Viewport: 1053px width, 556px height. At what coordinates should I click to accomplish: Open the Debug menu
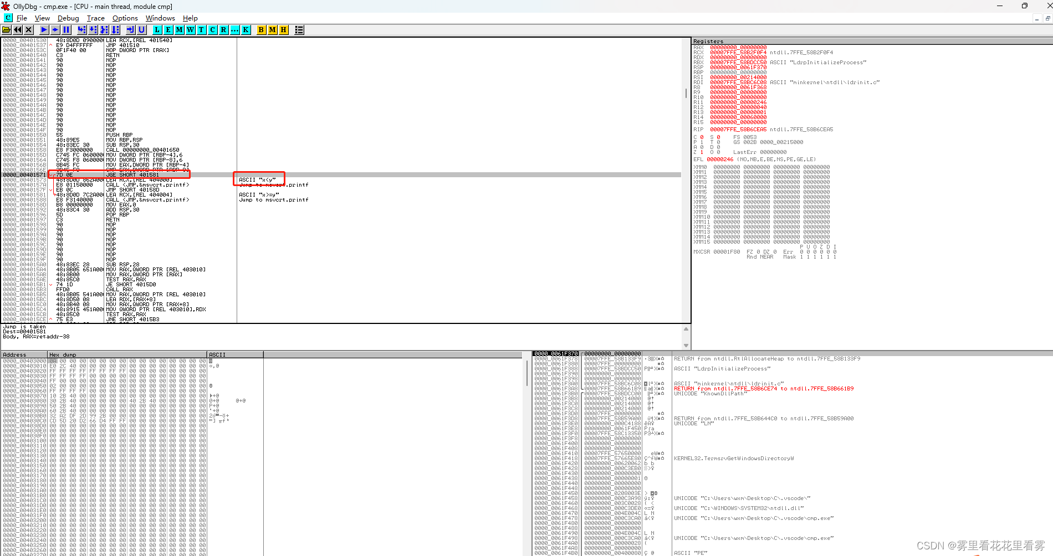pos(68,18)
